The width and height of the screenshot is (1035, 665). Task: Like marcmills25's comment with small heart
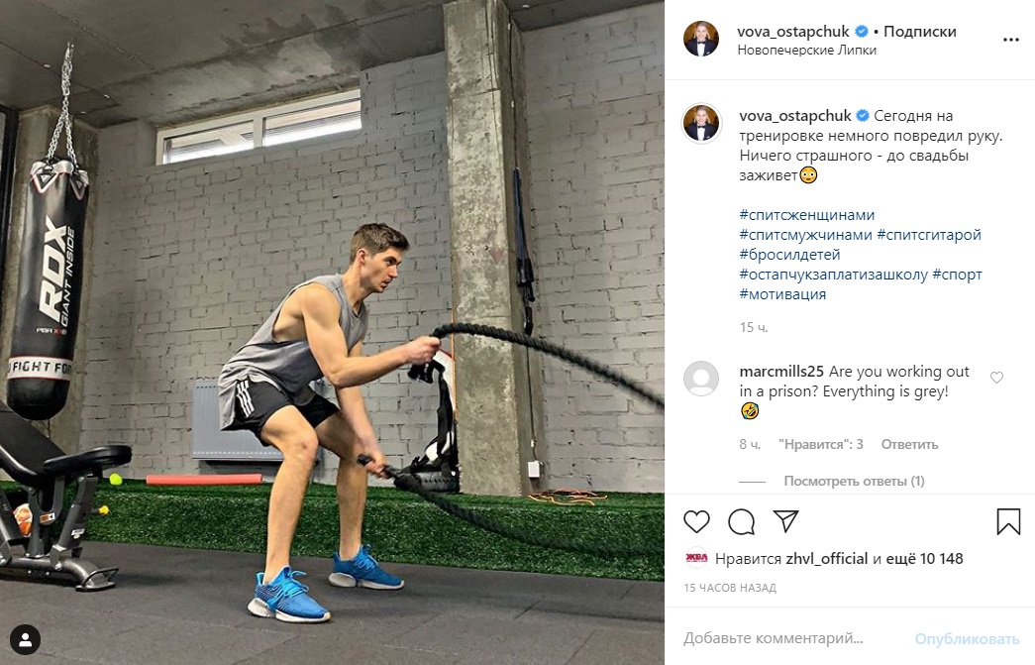pyautogui.click(x=996, y=377)
